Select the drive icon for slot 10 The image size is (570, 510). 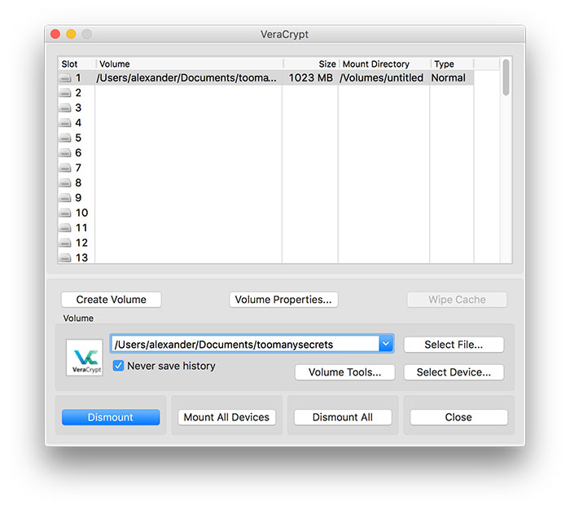(65, 213)
